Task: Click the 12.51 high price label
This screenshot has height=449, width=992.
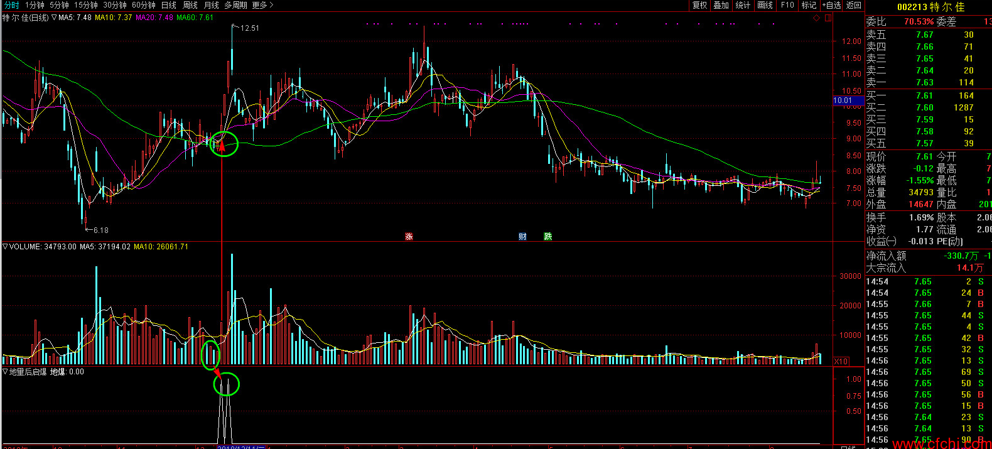Action: [x=249, y=28]
